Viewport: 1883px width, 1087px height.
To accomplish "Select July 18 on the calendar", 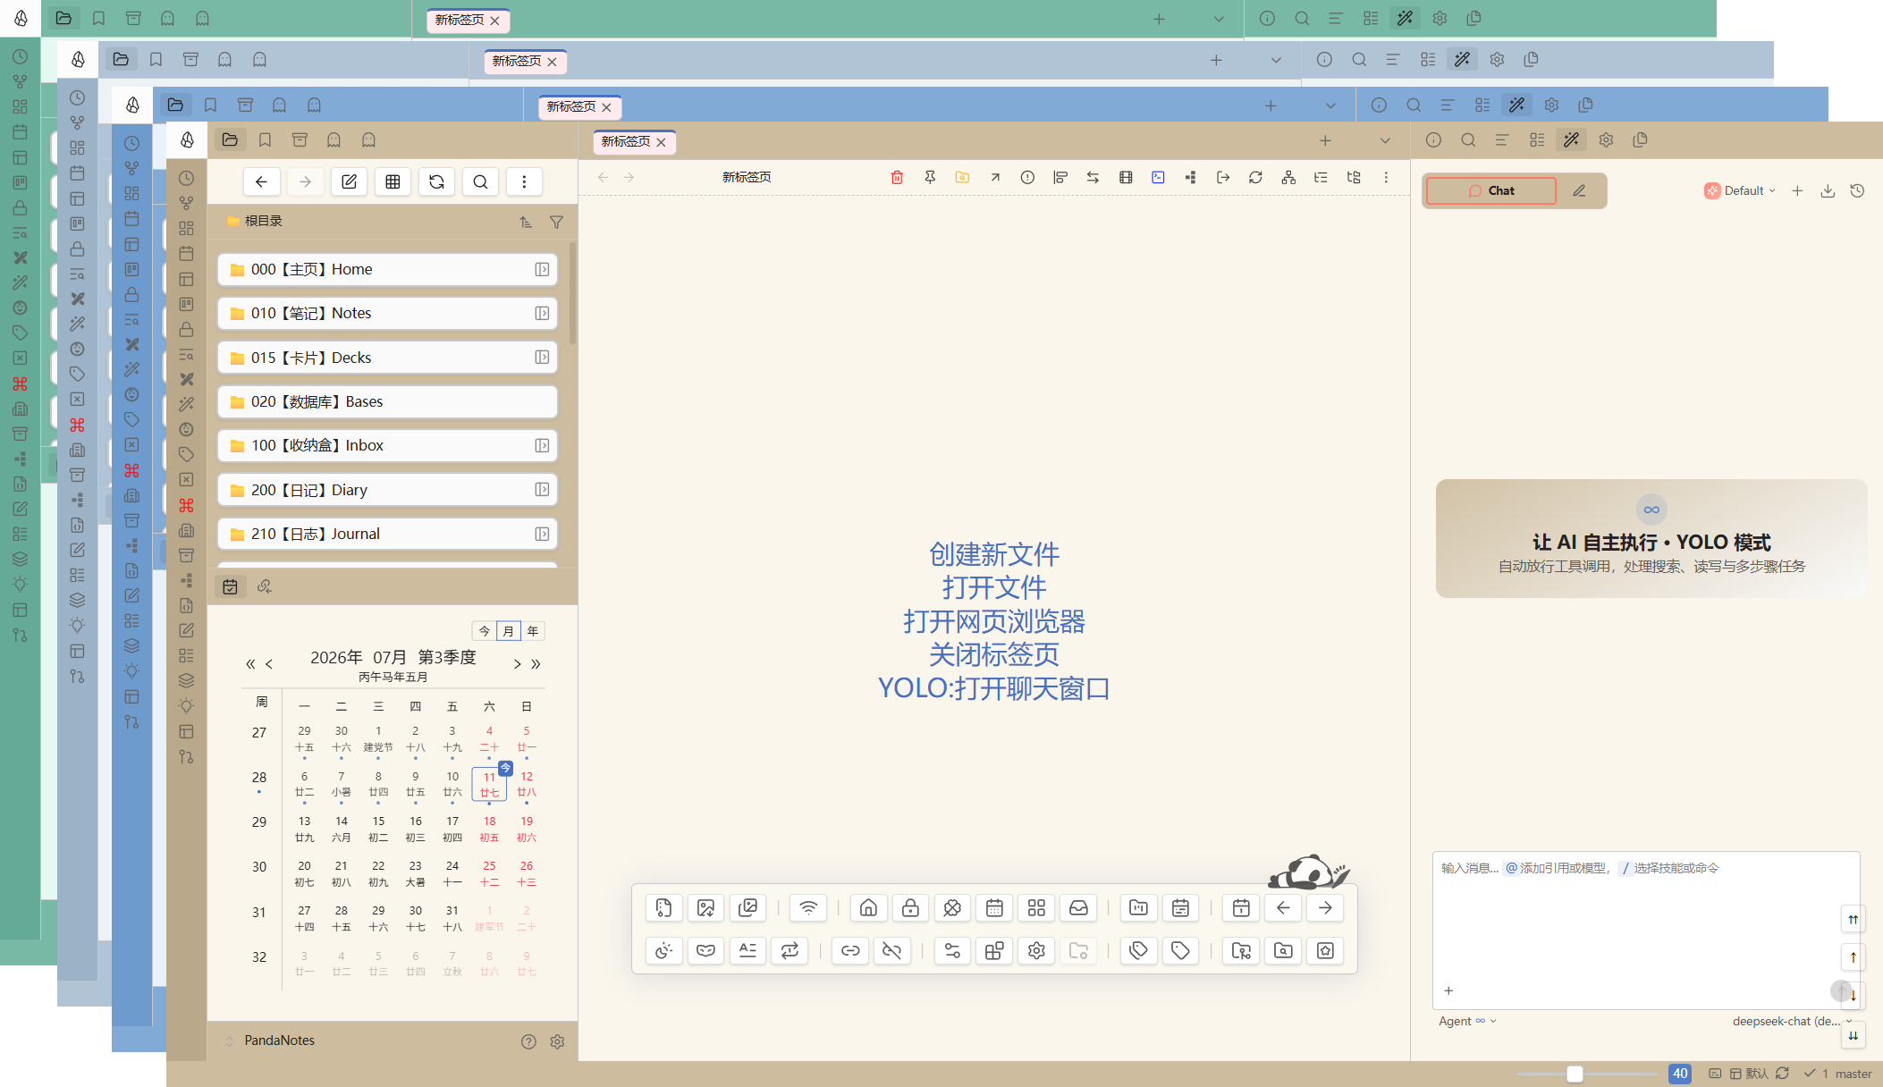I will pos(489,829).
